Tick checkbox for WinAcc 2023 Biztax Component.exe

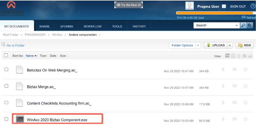click(x=6, y=119)
